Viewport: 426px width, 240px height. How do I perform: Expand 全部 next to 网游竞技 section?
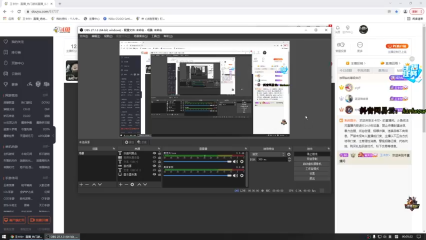pyautogui.click(x=46, y=95)
